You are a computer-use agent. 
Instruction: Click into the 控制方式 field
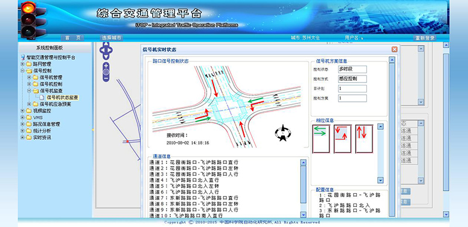click(x=352, y=79)
